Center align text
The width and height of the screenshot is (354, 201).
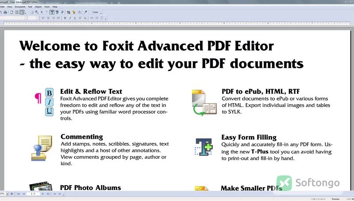tap(48, 18)
